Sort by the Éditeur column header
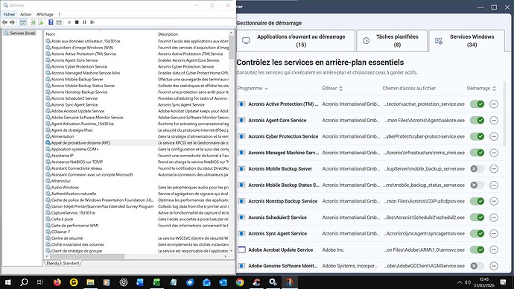This screenshot has width=514, height=289. (332, 89)
